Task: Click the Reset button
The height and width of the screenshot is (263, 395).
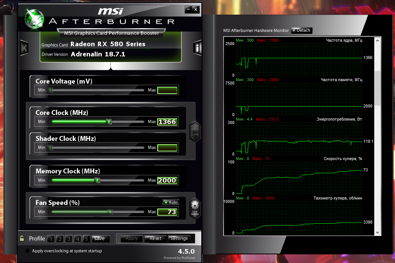Action: 155,238
